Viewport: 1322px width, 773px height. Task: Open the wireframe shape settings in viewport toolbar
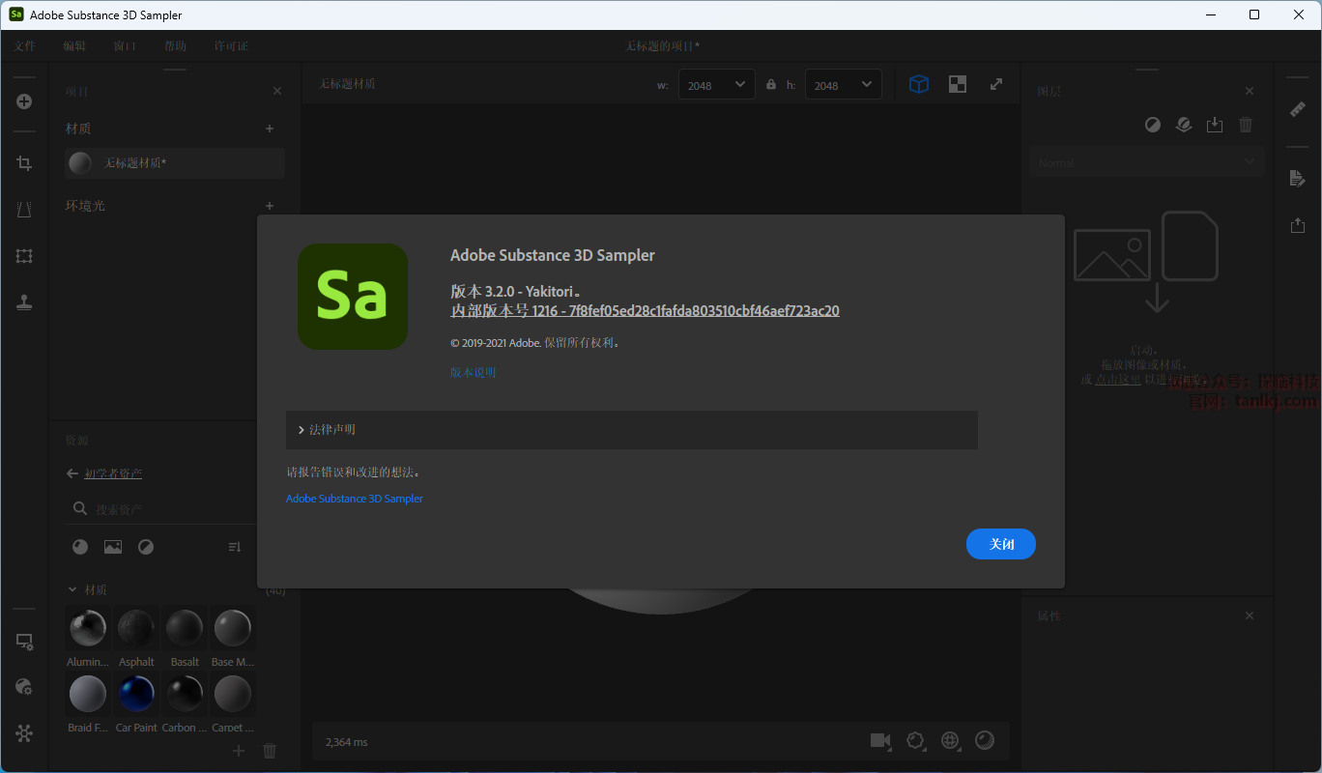point(915,740)
